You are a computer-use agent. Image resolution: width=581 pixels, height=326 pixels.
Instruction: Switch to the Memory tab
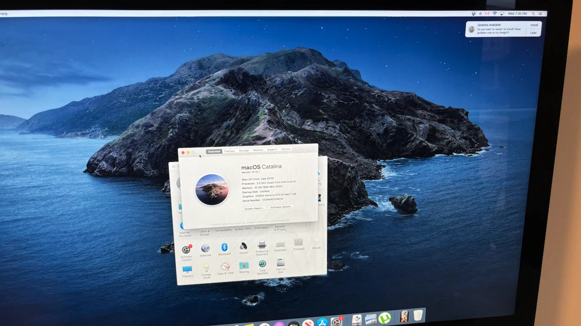tap(258, 150)
